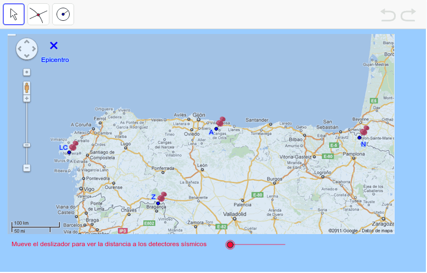Viewport: 427px width, 273px height.
Task: Click the red pushpin at N
Action: pyautogui.click(x=364, y=130)
